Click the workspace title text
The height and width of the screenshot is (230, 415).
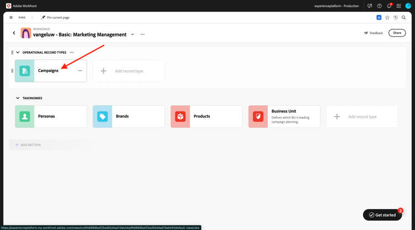coord(80,35)
